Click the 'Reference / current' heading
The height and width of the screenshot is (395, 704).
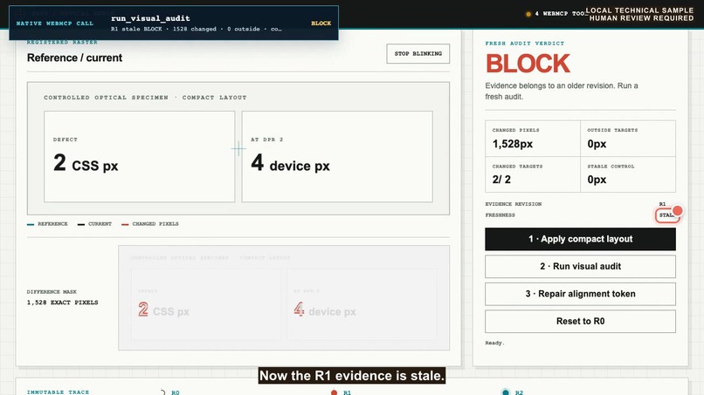[x=74, y=58]
